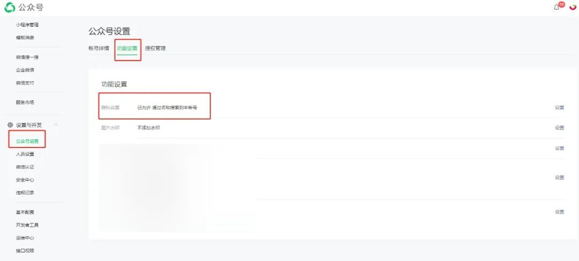Image resolution: width=579 pixels, height=261 pixels.
Task: Open 微信认证 in the sidebar
Action: click(x=25, y=167)
